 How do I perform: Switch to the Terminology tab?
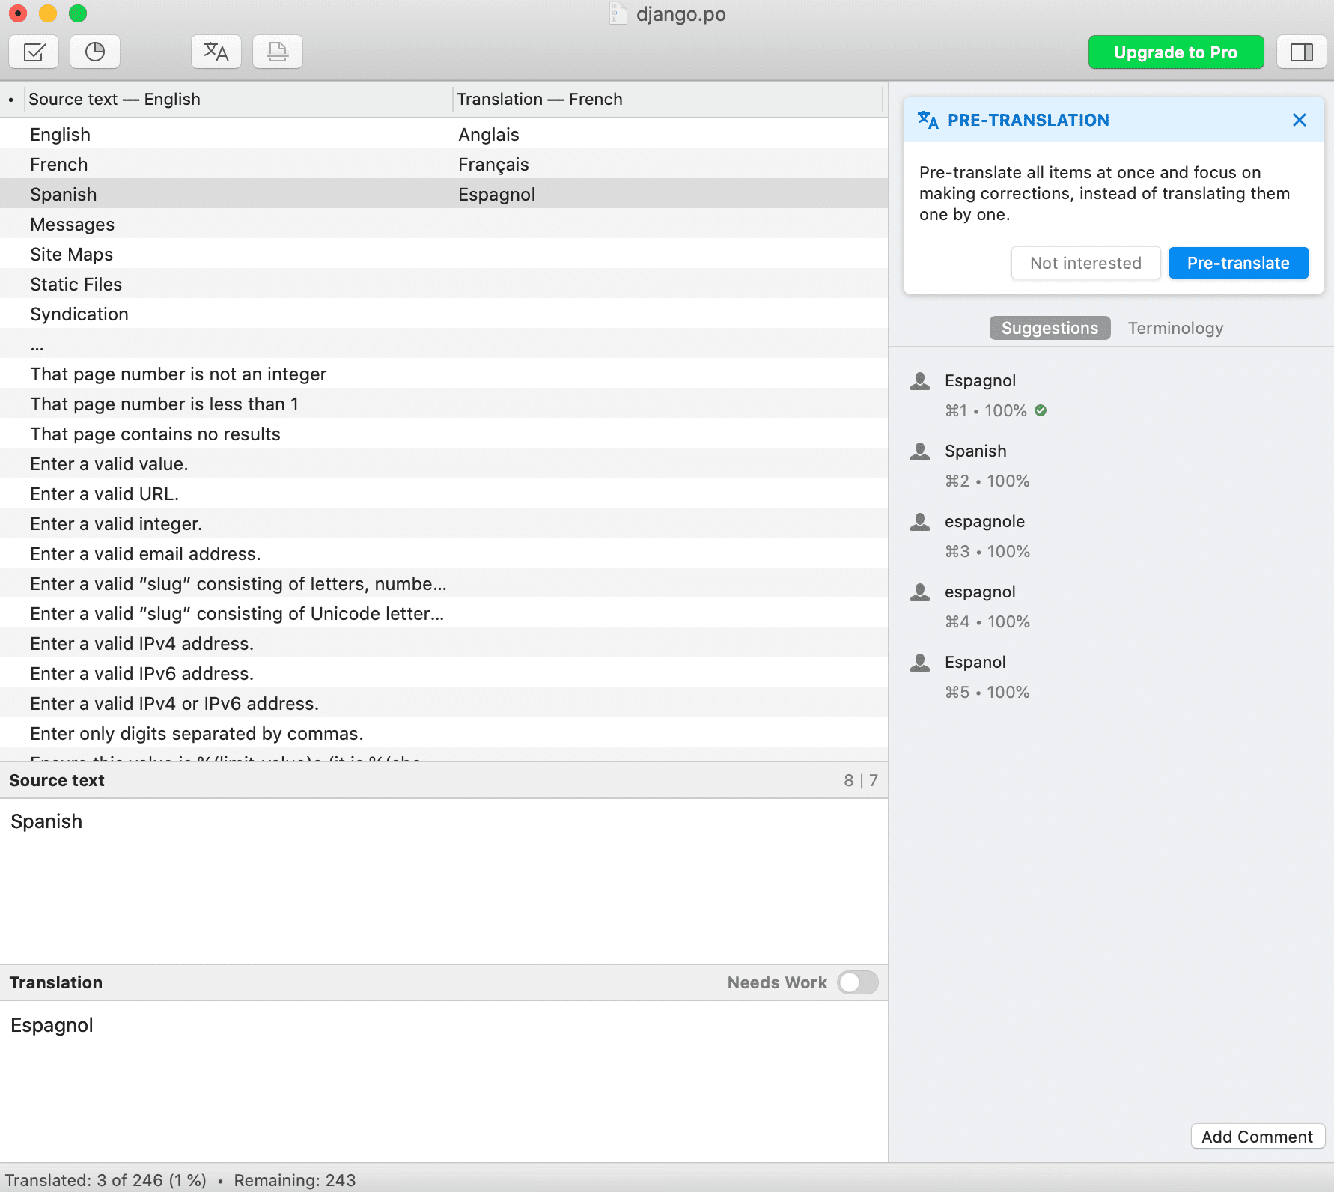pos(1175,328)
